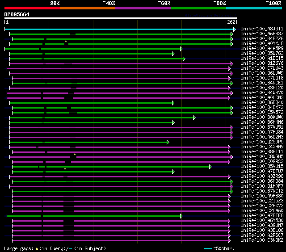
Task: Click the cyan ~100% segment of the identity legend
Action: click(254, 8)
